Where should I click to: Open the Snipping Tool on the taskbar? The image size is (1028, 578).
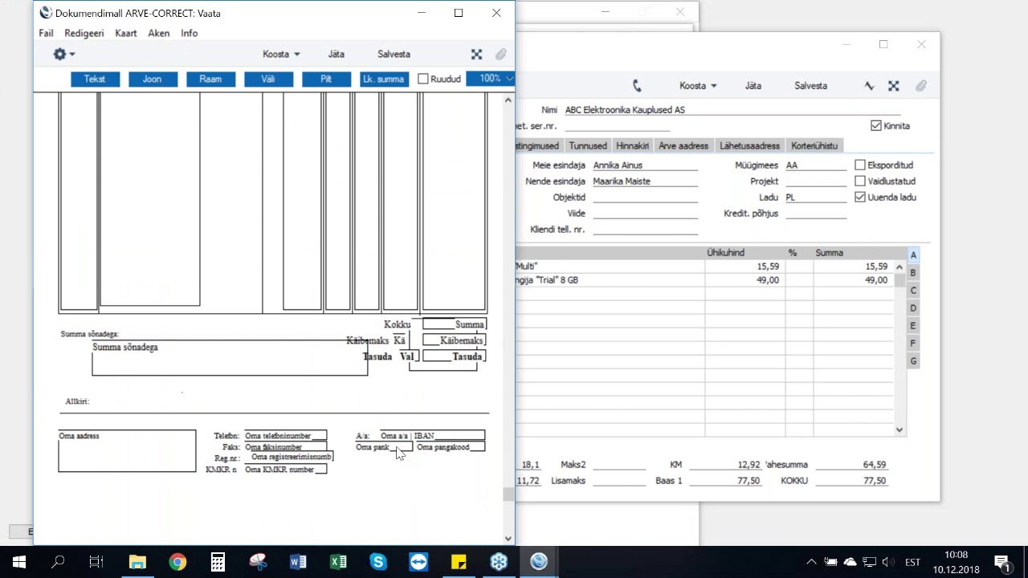258,562
